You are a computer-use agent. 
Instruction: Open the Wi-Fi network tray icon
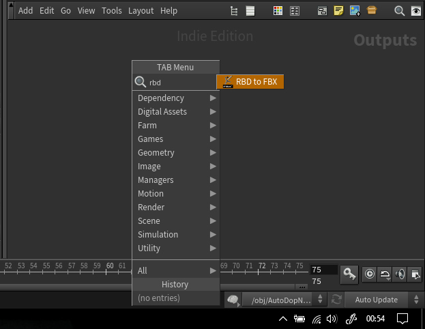click(317, 319)
